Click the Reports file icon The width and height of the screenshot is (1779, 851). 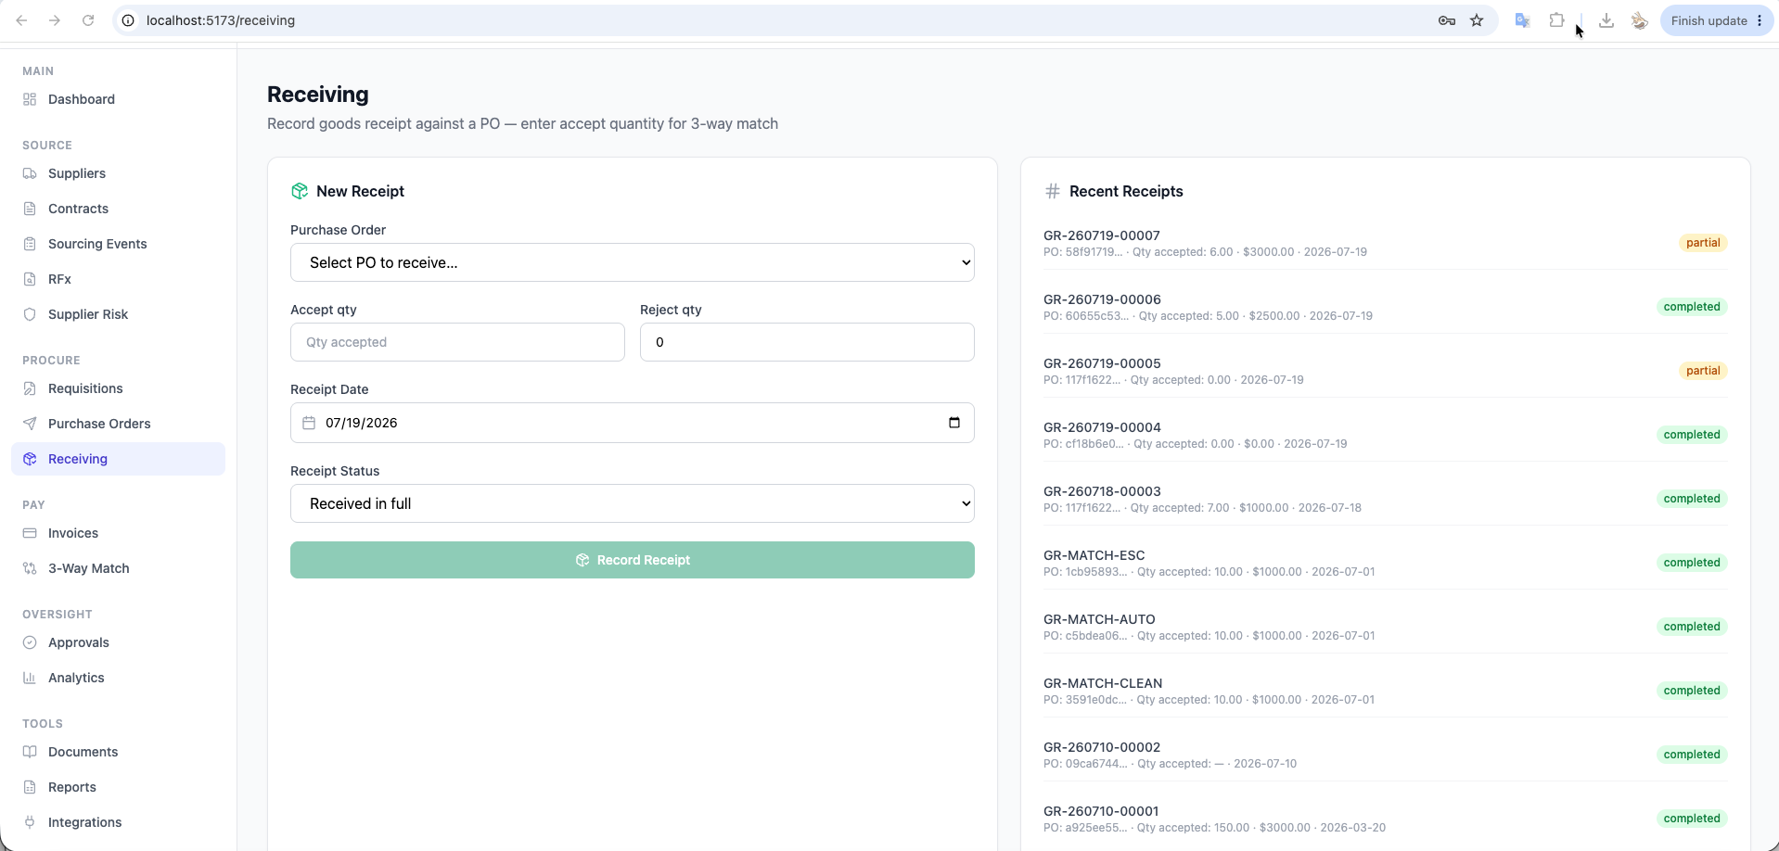click(x=30, y=787)
